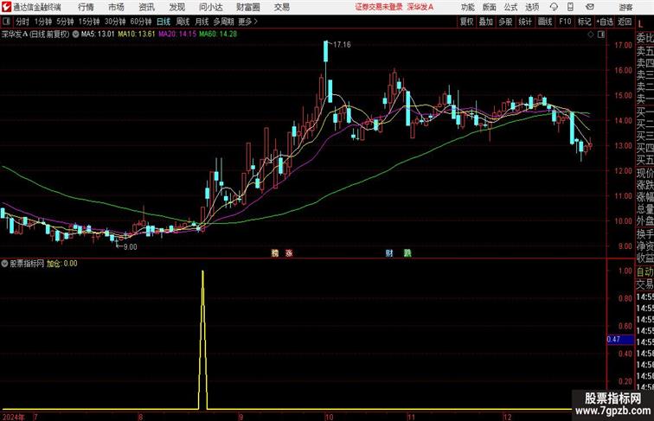Open the customer service headset icon
Screen dimensions: 654x421
[x=554, y=7]
